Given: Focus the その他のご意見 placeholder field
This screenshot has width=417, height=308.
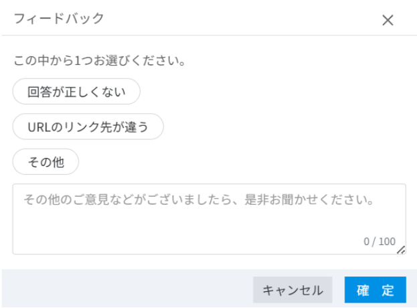Looking at the screenshot, I should pyautogui.click(x=197, y=200).
